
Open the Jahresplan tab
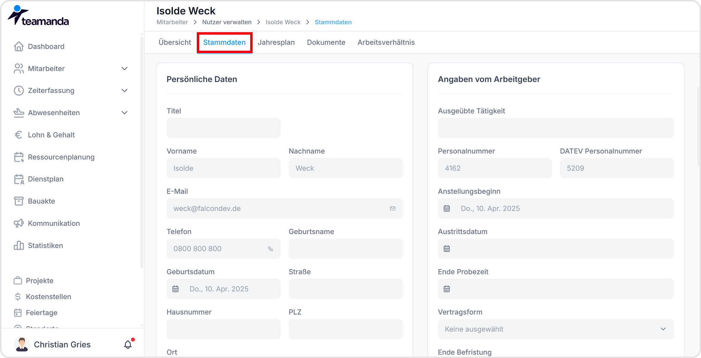pos(276,42)
